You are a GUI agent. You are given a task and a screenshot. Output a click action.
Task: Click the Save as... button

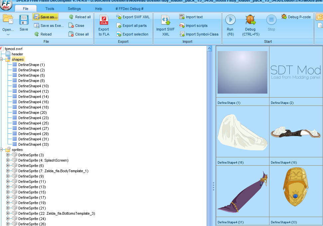pyautogui.click(x=45, y=17)
